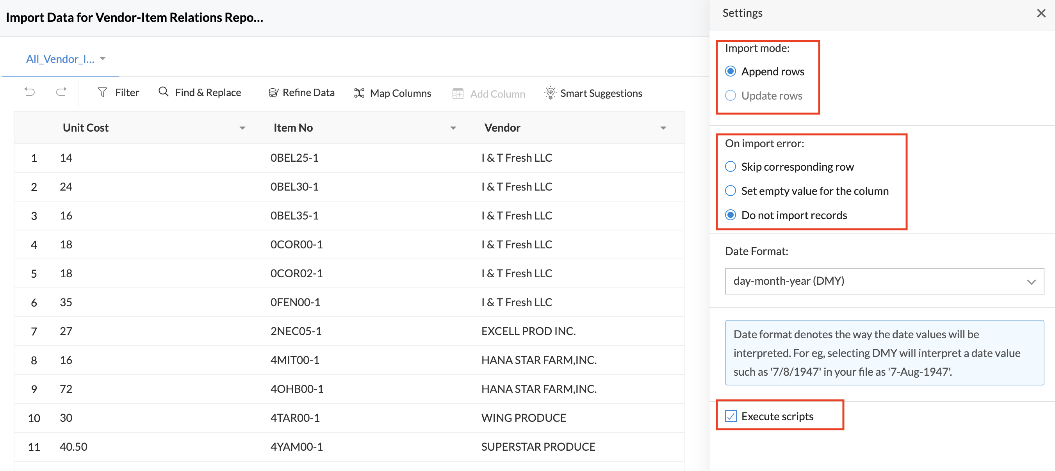Select cell with item 4MIT00-1
The height and width of the screenshot is (471, 1055).
tap(295, 360)
